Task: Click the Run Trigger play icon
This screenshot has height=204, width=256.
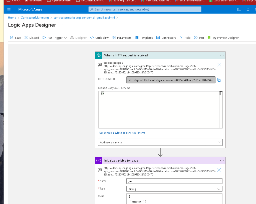Action: pyautogui.click(x=44, y=38)
